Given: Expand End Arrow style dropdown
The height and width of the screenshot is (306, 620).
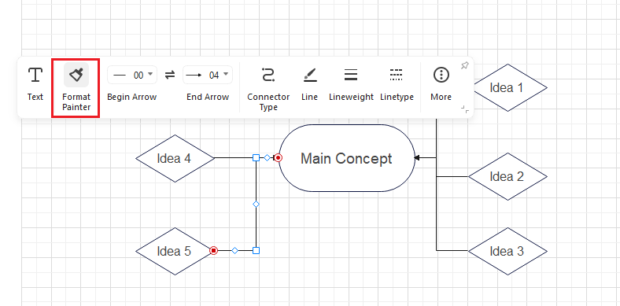Looking at the screenshot, I should tap(208, 75).
